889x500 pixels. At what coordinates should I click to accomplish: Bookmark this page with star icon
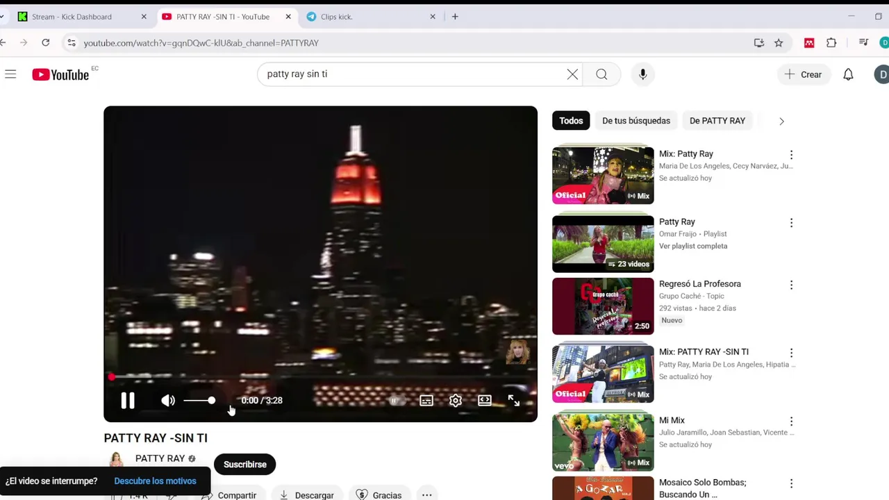779,43
